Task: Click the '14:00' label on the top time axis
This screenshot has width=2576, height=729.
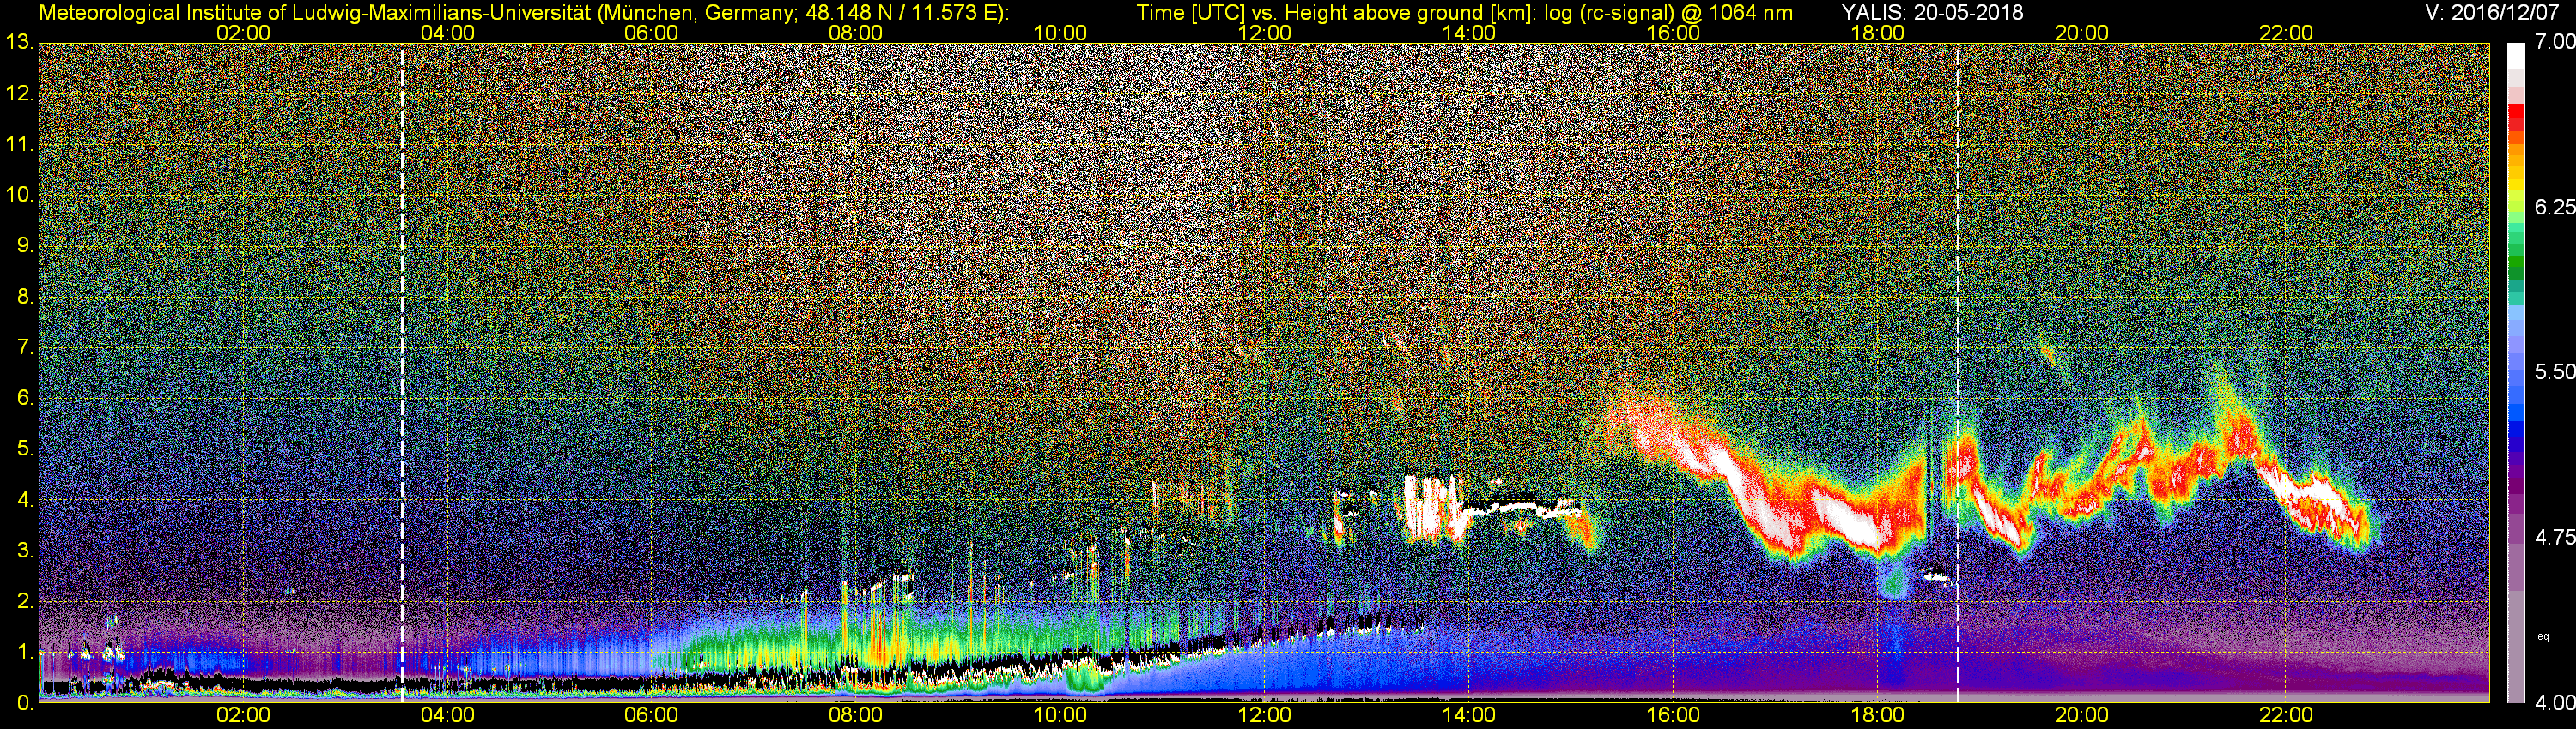Action: (x=1469, y=33)
